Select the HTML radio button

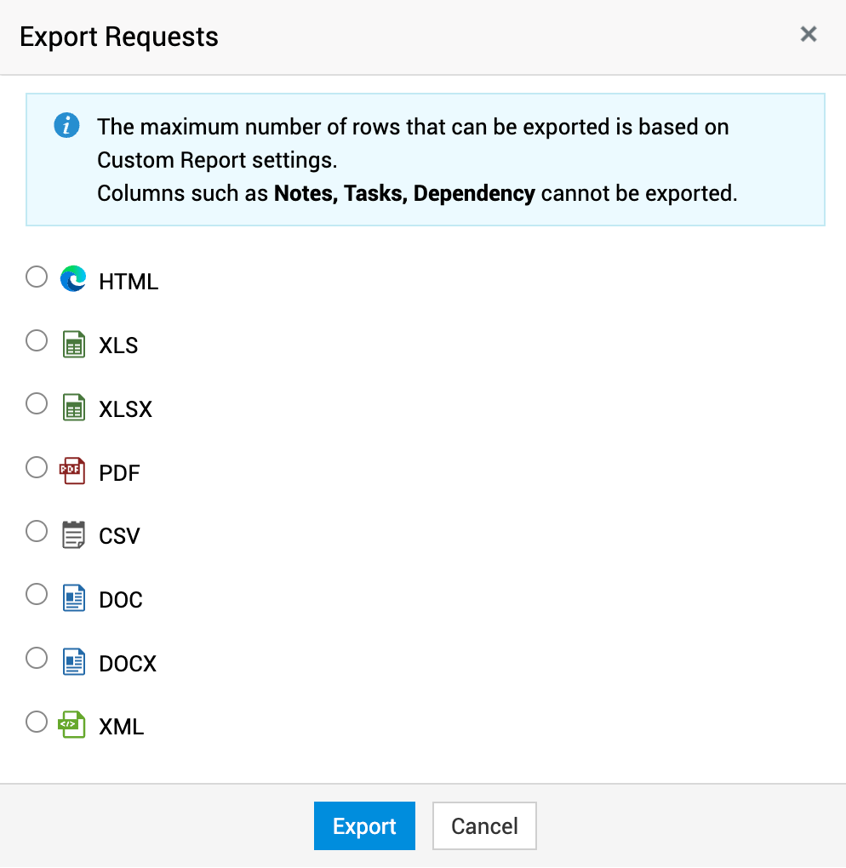tap(37, 277)
